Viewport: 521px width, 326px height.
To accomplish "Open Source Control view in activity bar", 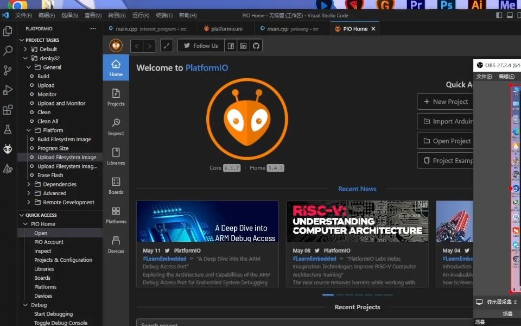I will click(8, 70).
